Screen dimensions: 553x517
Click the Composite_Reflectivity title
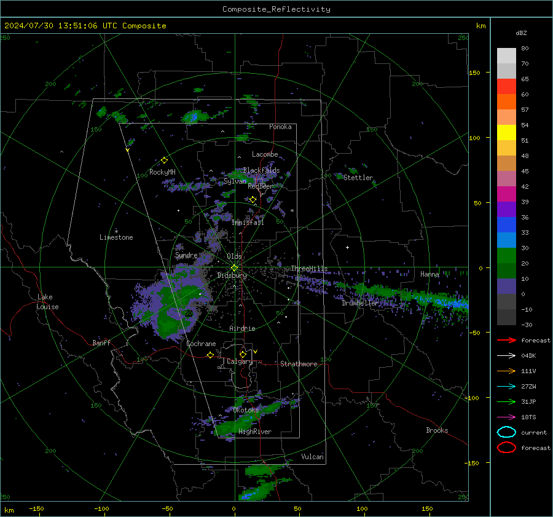[x=276, y=9]
